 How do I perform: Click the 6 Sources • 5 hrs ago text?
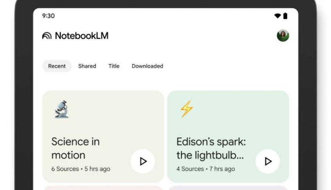coord(81,169)
